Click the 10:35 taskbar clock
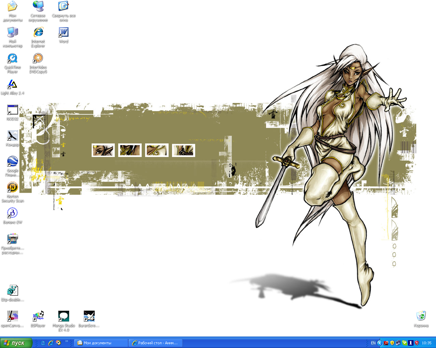 (426, 343)
